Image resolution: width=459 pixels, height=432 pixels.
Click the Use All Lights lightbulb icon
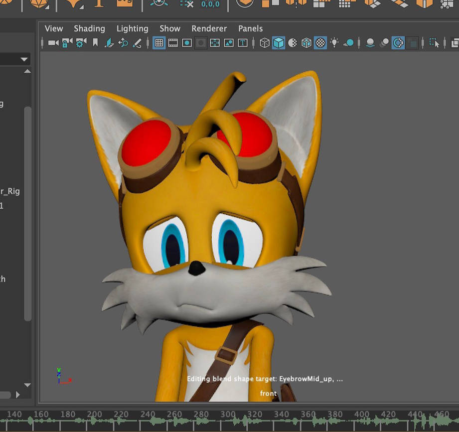tap(333, 43)
